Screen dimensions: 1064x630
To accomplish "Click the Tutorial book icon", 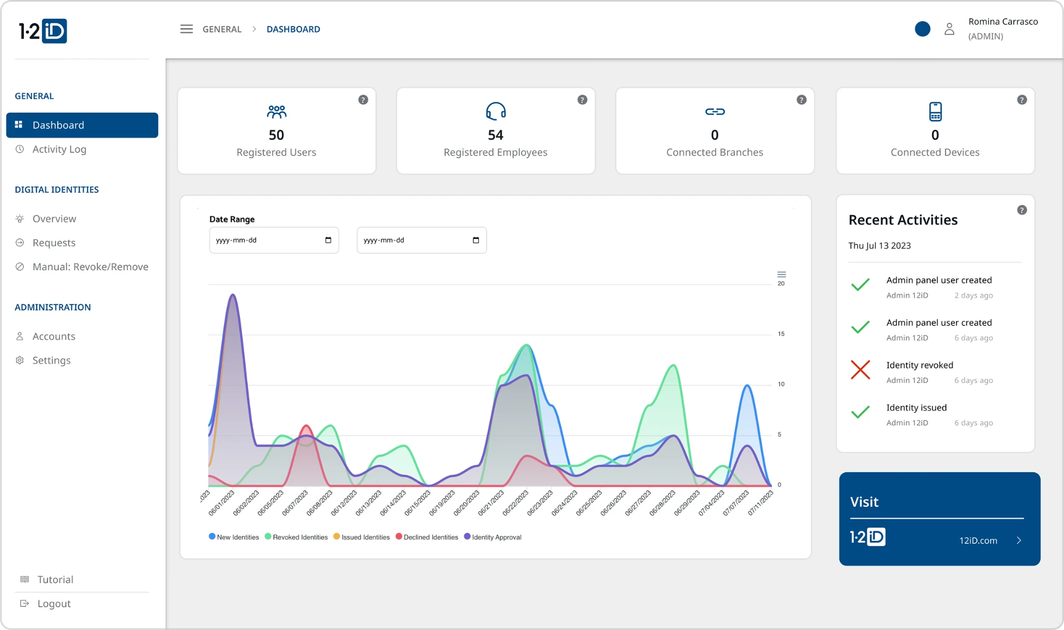I will 24,579.
